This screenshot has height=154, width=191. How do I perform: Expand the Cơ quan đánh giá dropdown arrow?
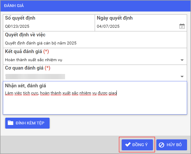(x=182, y=77)
